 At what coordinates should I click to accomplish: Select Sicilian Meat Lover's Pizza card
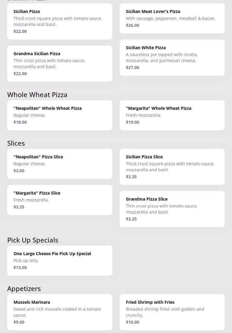tap(172, 18)
